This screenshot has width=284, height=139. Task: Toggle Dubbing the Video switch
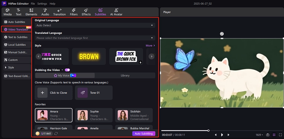[x=67, y=70]
